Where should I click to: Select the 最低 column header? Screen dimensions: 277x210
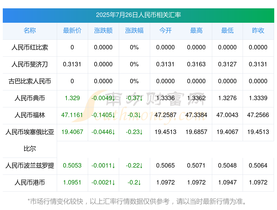[227, 31]
